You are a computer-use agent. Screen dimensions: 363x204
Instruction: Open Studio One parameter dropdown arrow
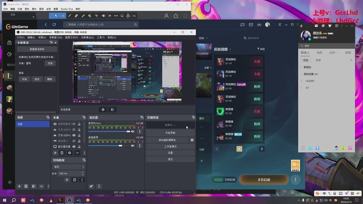[33, 17]
